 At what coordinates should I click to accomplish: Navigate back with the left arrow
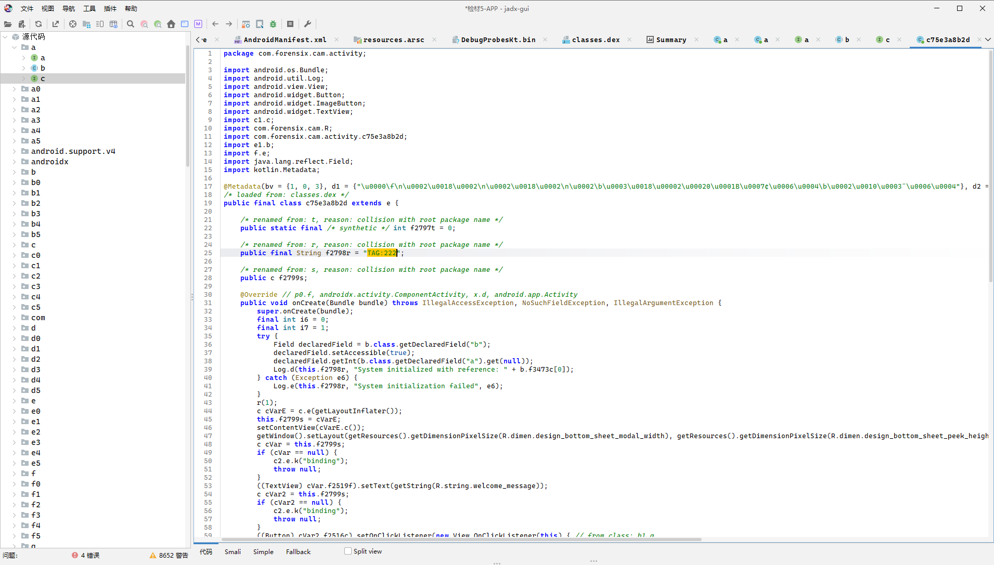[x=215, y=24]
